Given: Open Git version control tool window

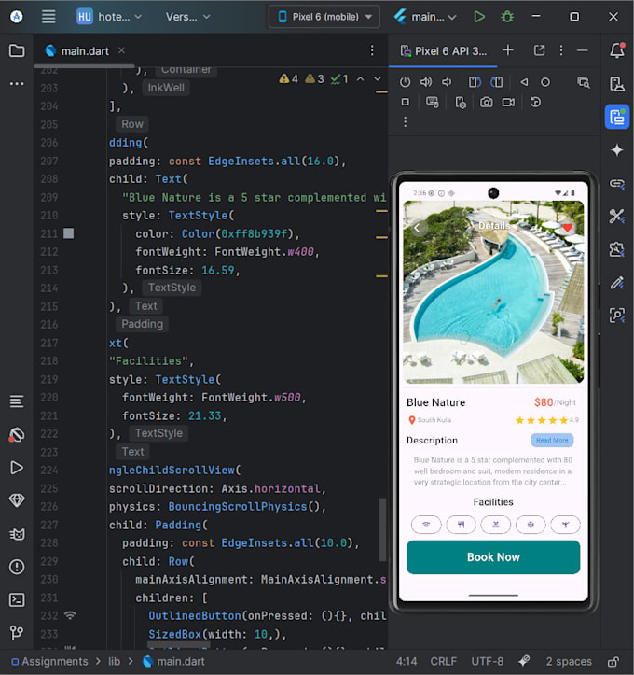Looking at the screenshot, I should [x=17, y=632].
